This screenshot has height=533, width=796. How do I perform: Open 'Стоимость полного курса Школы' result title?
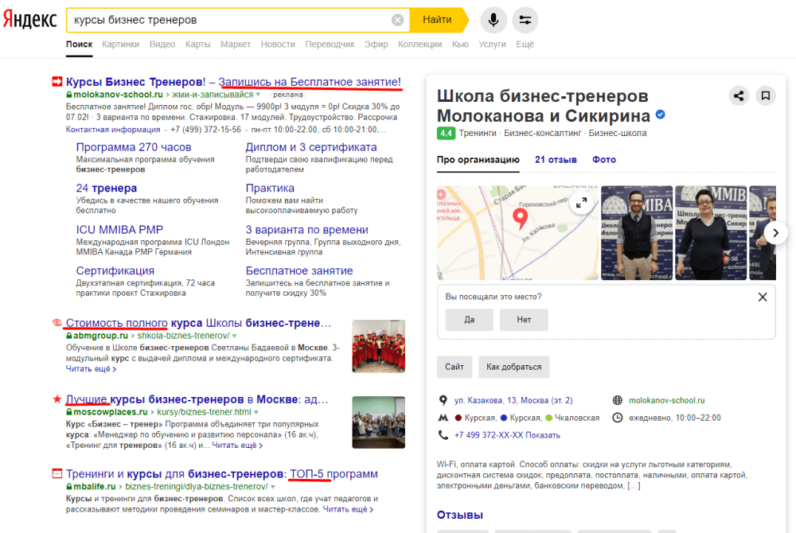pos(198,323)
